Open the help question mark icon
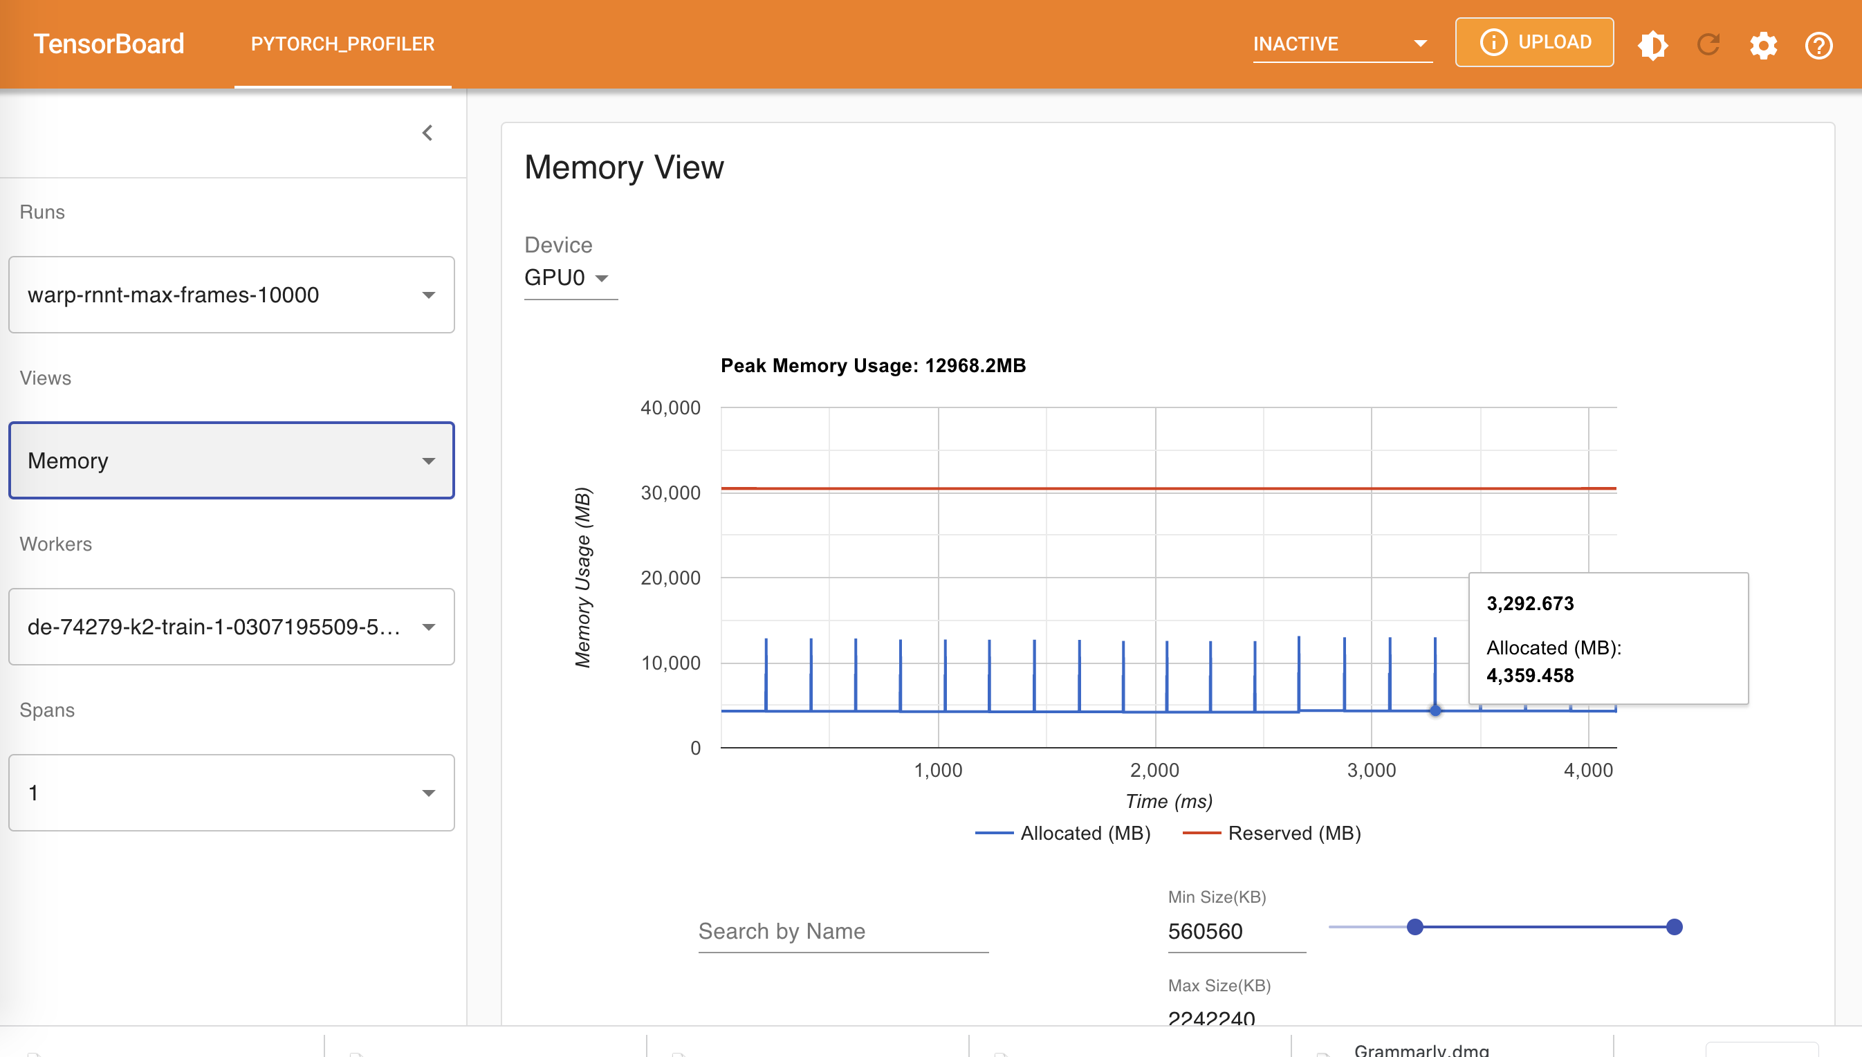1862x1057 pixels. [x=1818, y=46]
